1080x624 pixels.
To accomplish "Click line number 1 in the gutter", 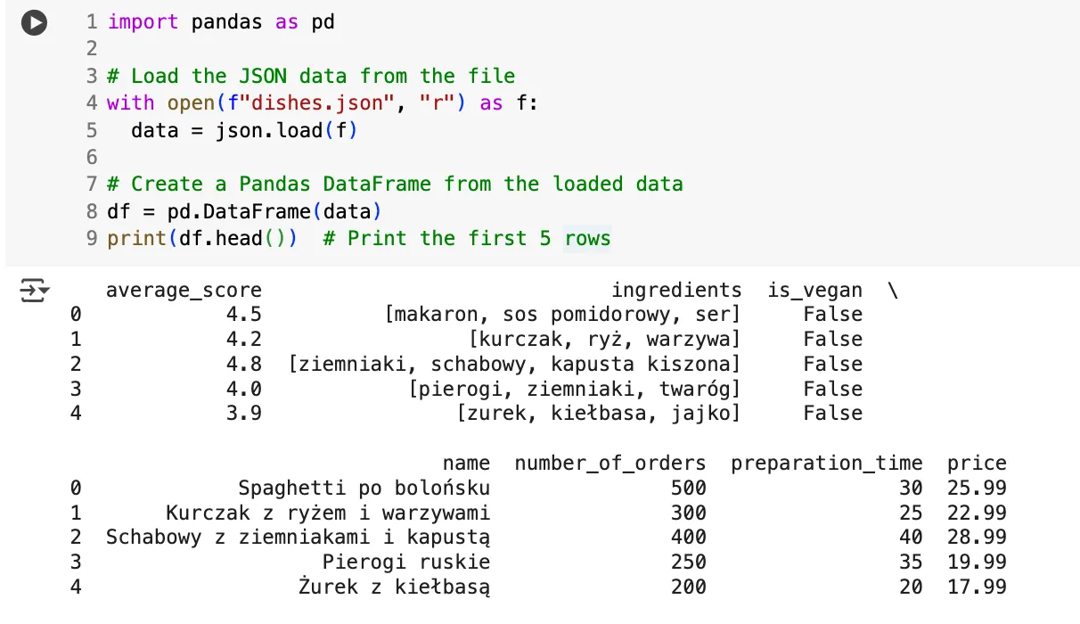I will pyautogui.click(x=92, y=22).
